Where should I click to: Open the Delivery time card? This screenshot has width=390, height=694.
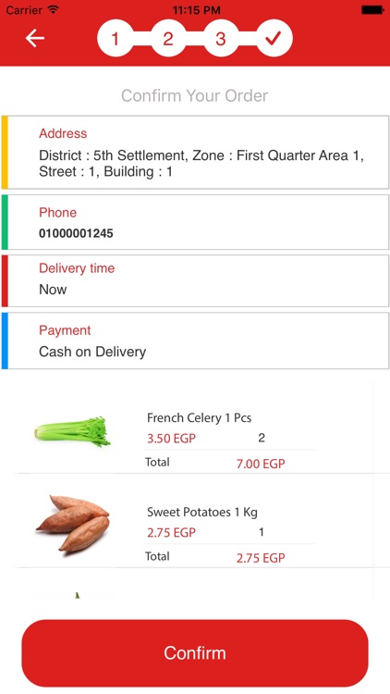coord(195,280)
